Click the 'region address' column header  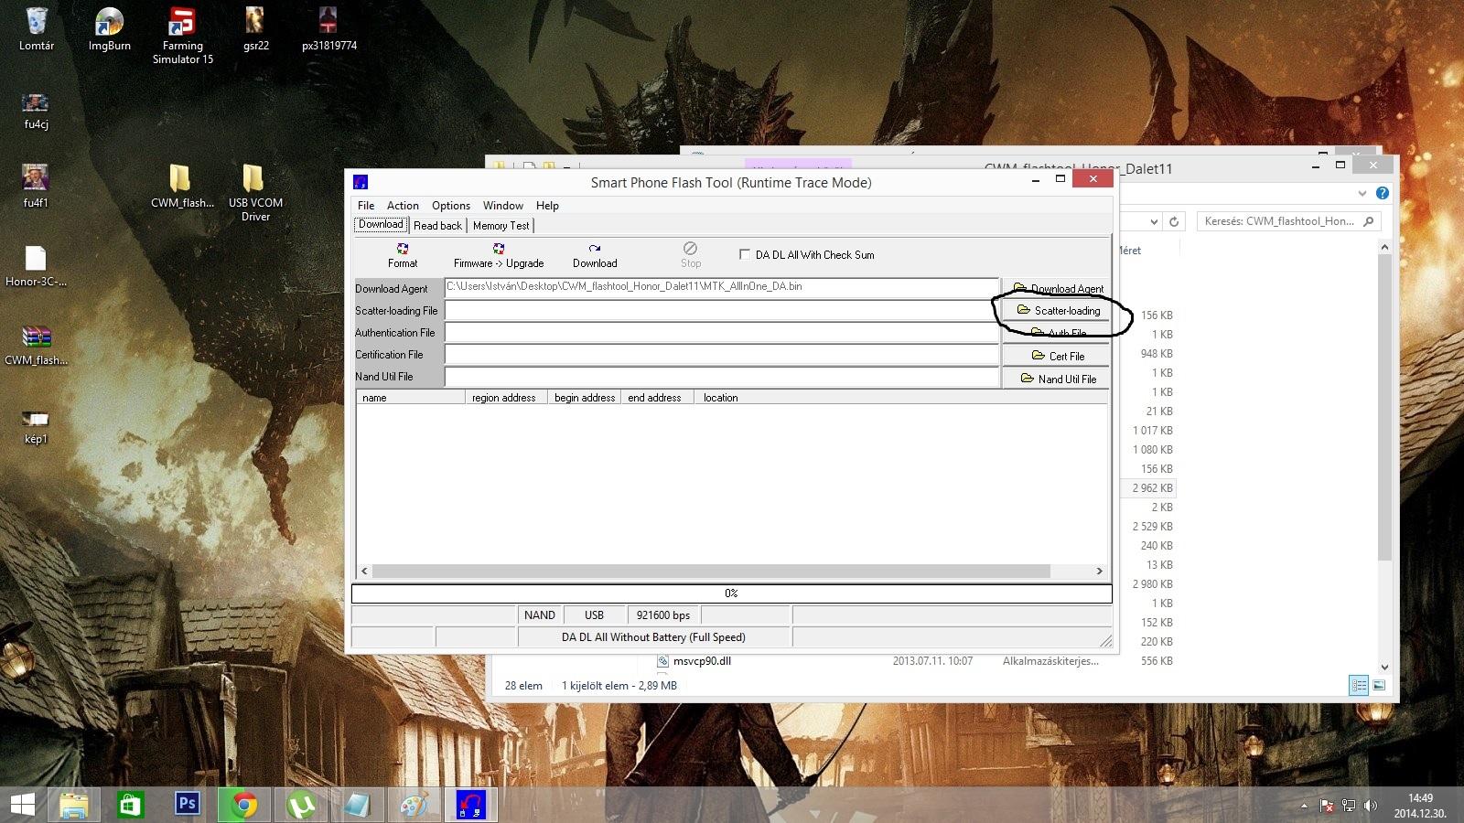click(x=506, y=398)
